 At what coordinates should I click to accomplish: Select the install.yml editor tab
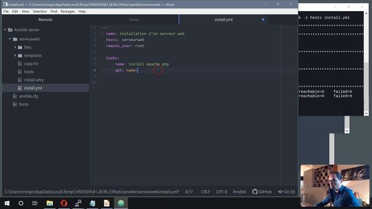coord(223,20)
